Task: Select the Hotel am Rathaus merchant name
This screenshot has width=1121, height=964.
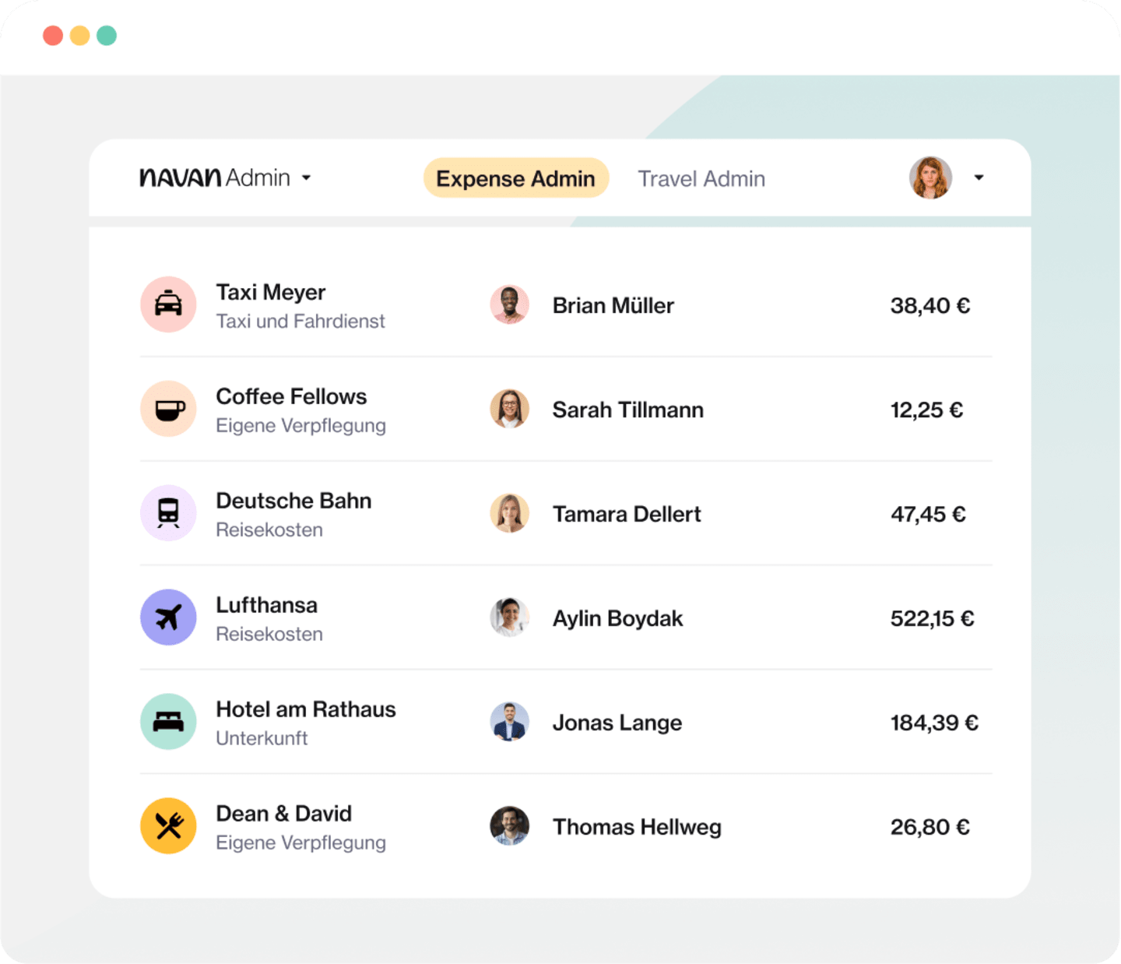Action: (306, 709)
